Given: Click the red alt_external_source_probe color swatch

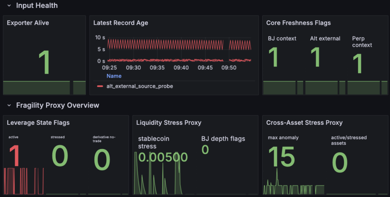Looking at the screenshot, I should [x=100, y=86].
